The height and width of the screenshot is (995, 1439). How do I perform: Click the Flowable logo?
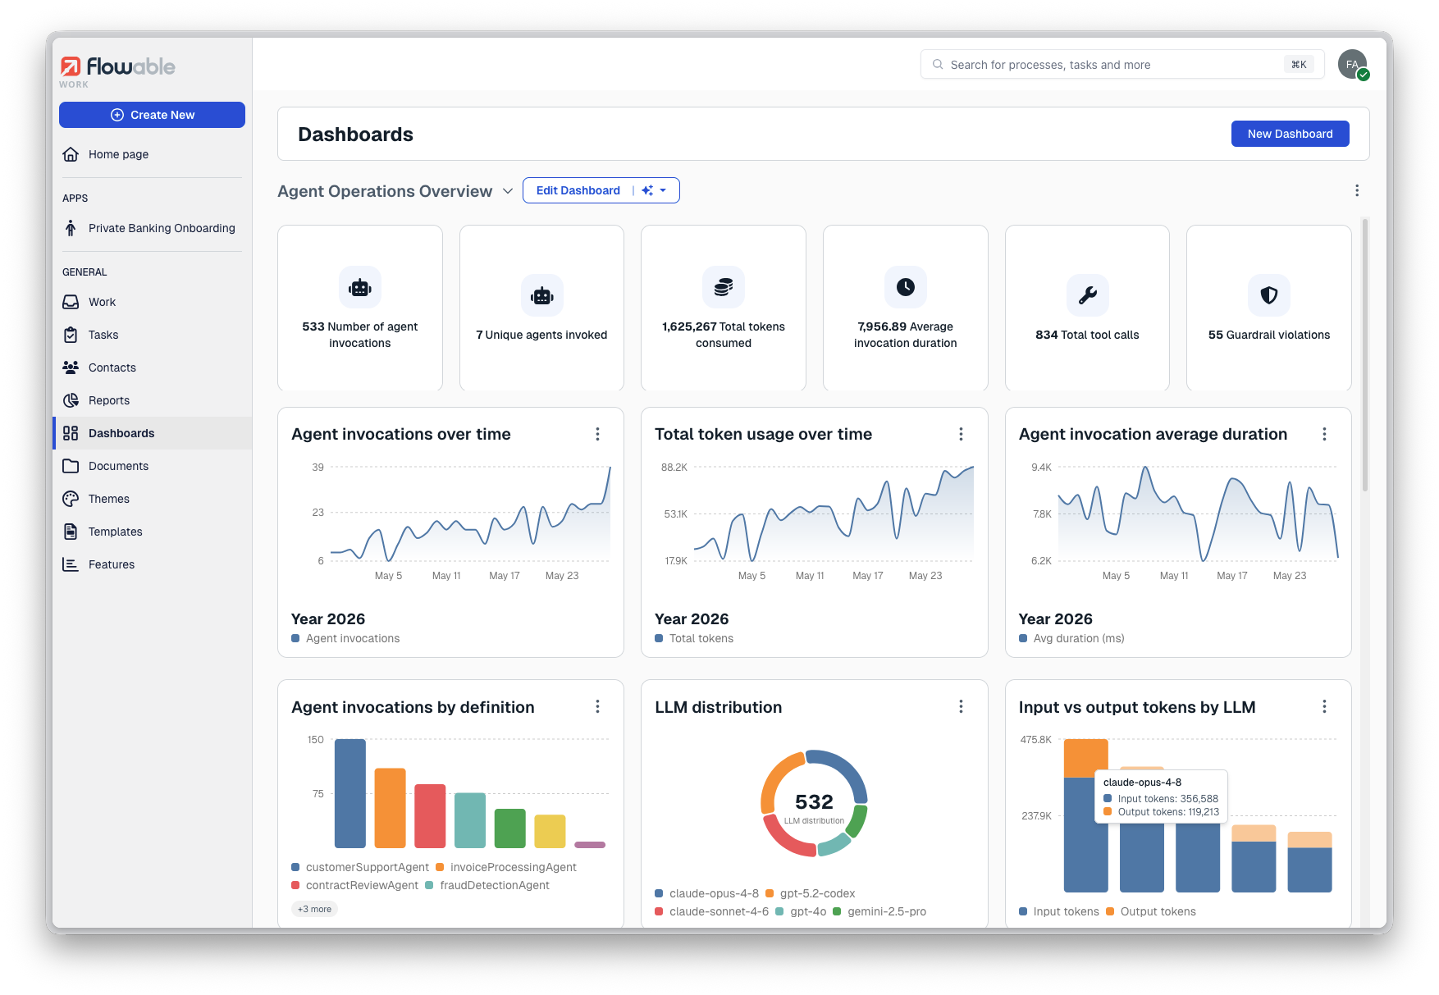[117, 67]
